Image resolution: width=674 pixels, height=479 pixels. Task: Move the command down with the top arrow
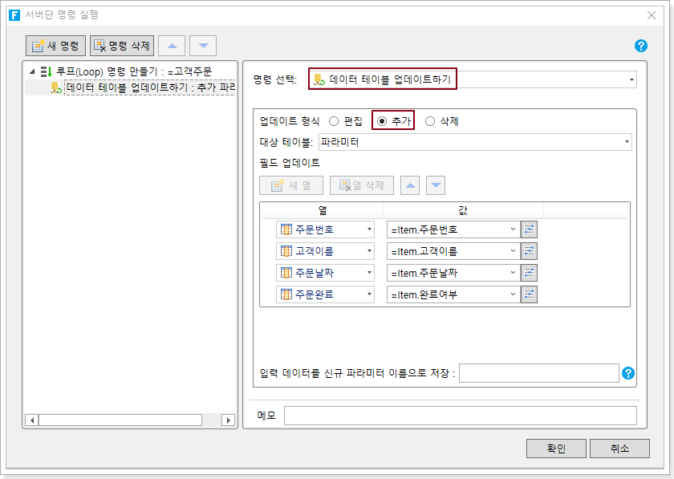pos(203,46)
